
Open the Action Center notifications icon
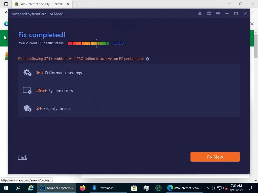coord(250,188)
